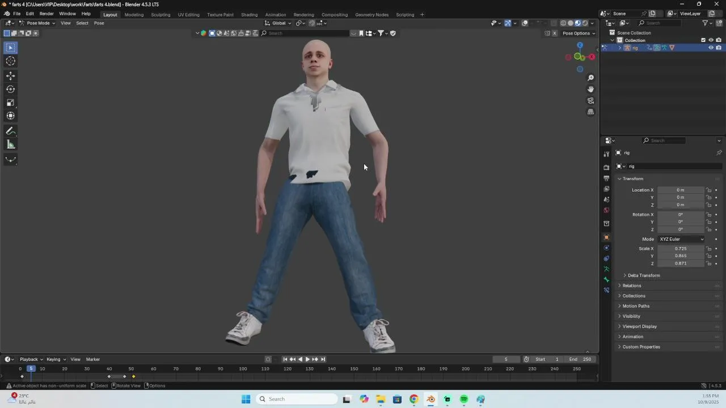Screen dimensions: 726x408
Task: Open the Scene properties tab
Action: pos(606,199)
